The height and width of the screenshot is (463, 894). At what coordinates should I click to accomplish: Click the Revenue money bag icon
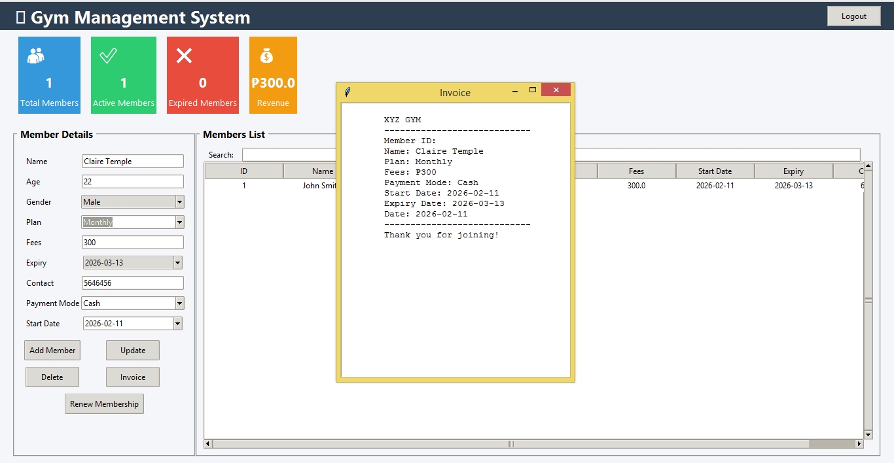pos(266,56)
